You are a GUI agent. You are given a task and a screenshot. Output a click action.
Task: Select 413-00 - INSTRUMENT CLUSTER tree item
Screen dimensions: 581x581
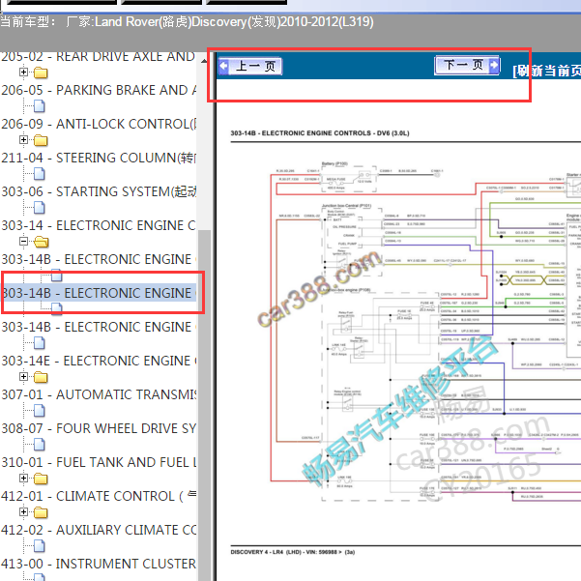pos(99,564)
